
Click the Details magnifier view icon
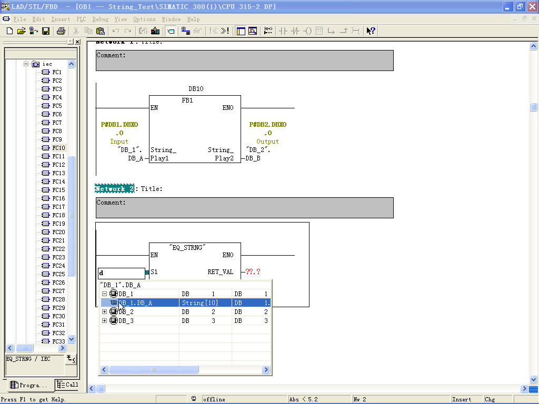point(253,31)
